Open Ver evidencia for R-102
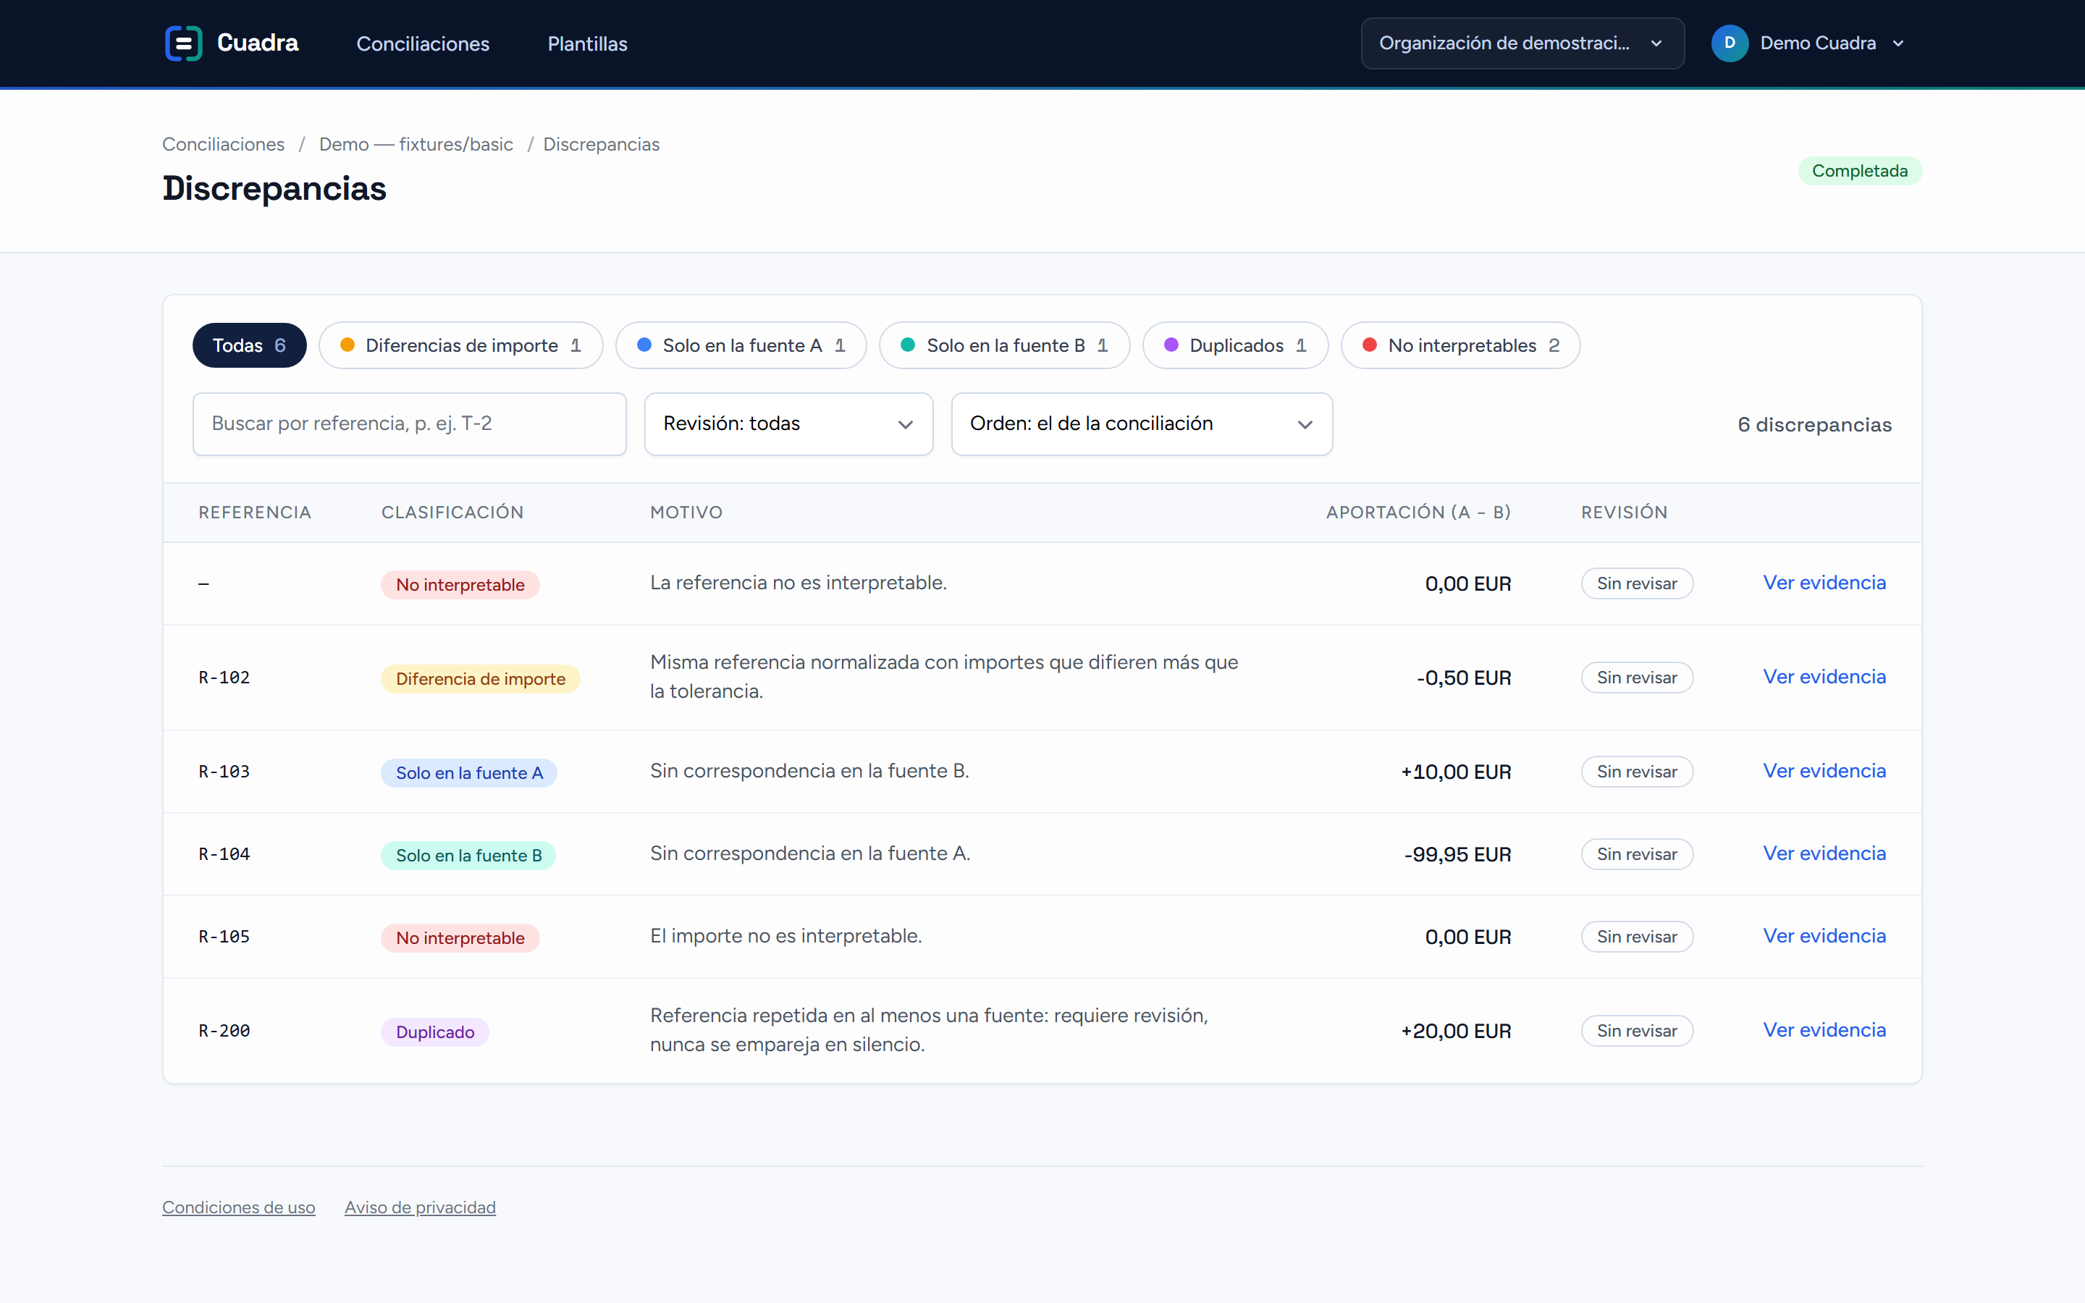The image size is (2085, 1303). click(x=1824, y=678)
